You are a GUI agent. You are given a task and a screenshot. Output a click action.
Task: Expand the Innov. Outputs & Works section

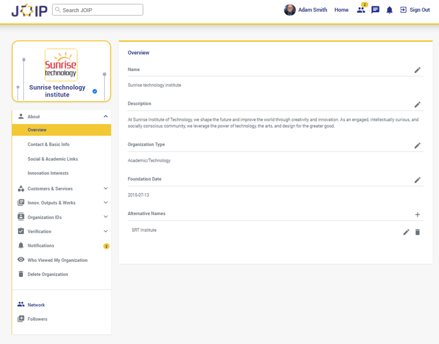[x=106, y=203]
